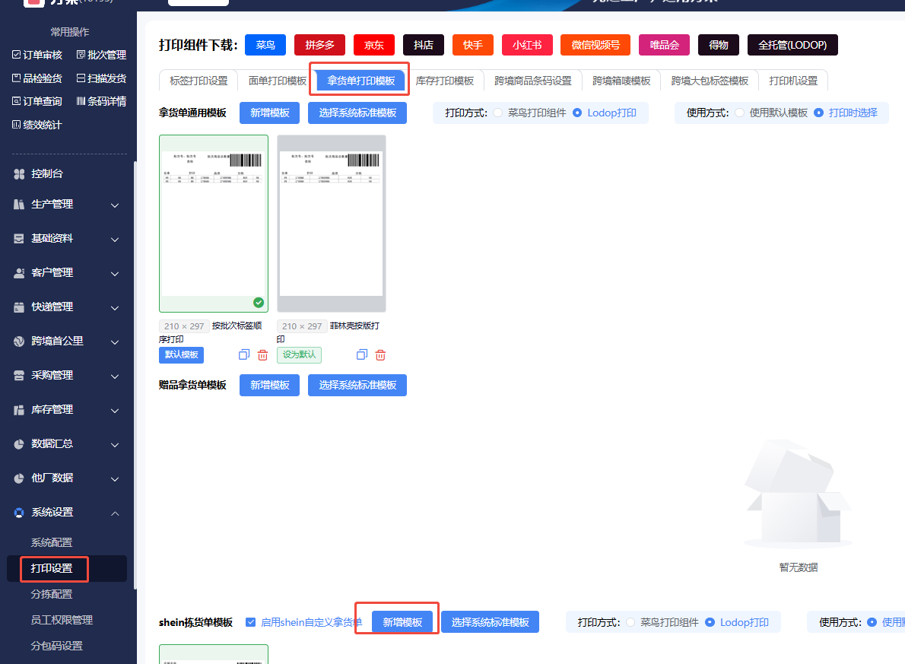Switch to 跨境箱唛模板 tab
905x664 pixels.
click(621, 81)
